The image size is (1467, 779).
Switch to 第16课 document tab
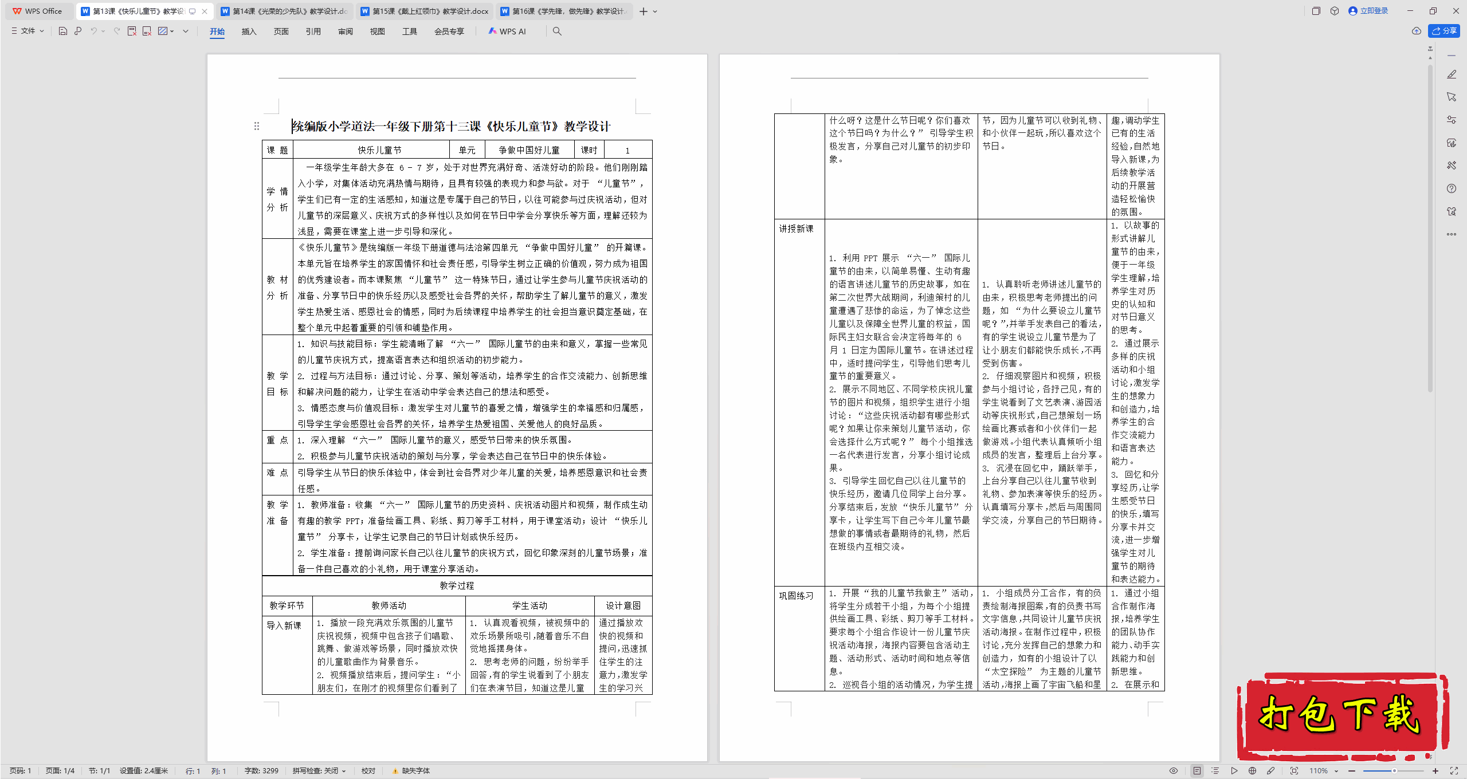click(564, 11)
